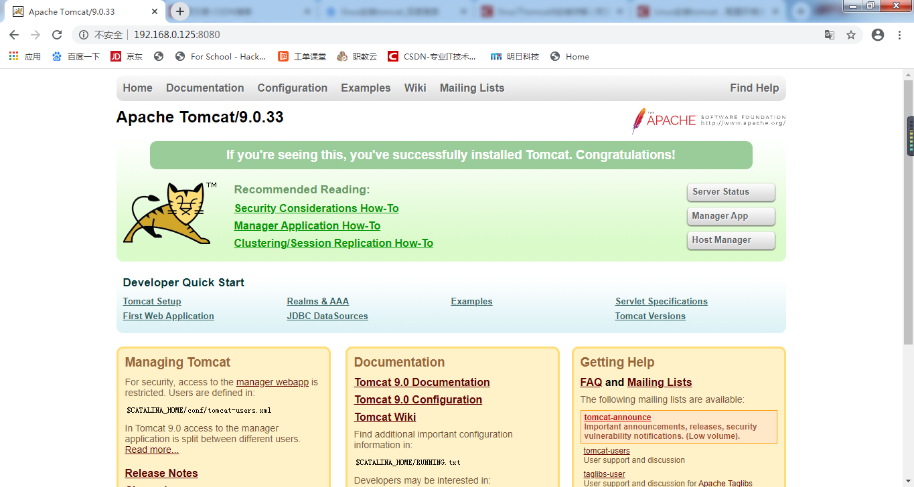This screenshot has height=487, width=914.
Task: Open the Examples quick start link
Action: (471, 301)
